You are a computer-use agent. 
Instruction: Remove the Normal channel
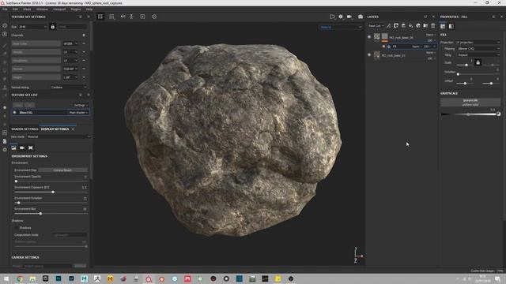pyautogui.click(x=84, y=69)
